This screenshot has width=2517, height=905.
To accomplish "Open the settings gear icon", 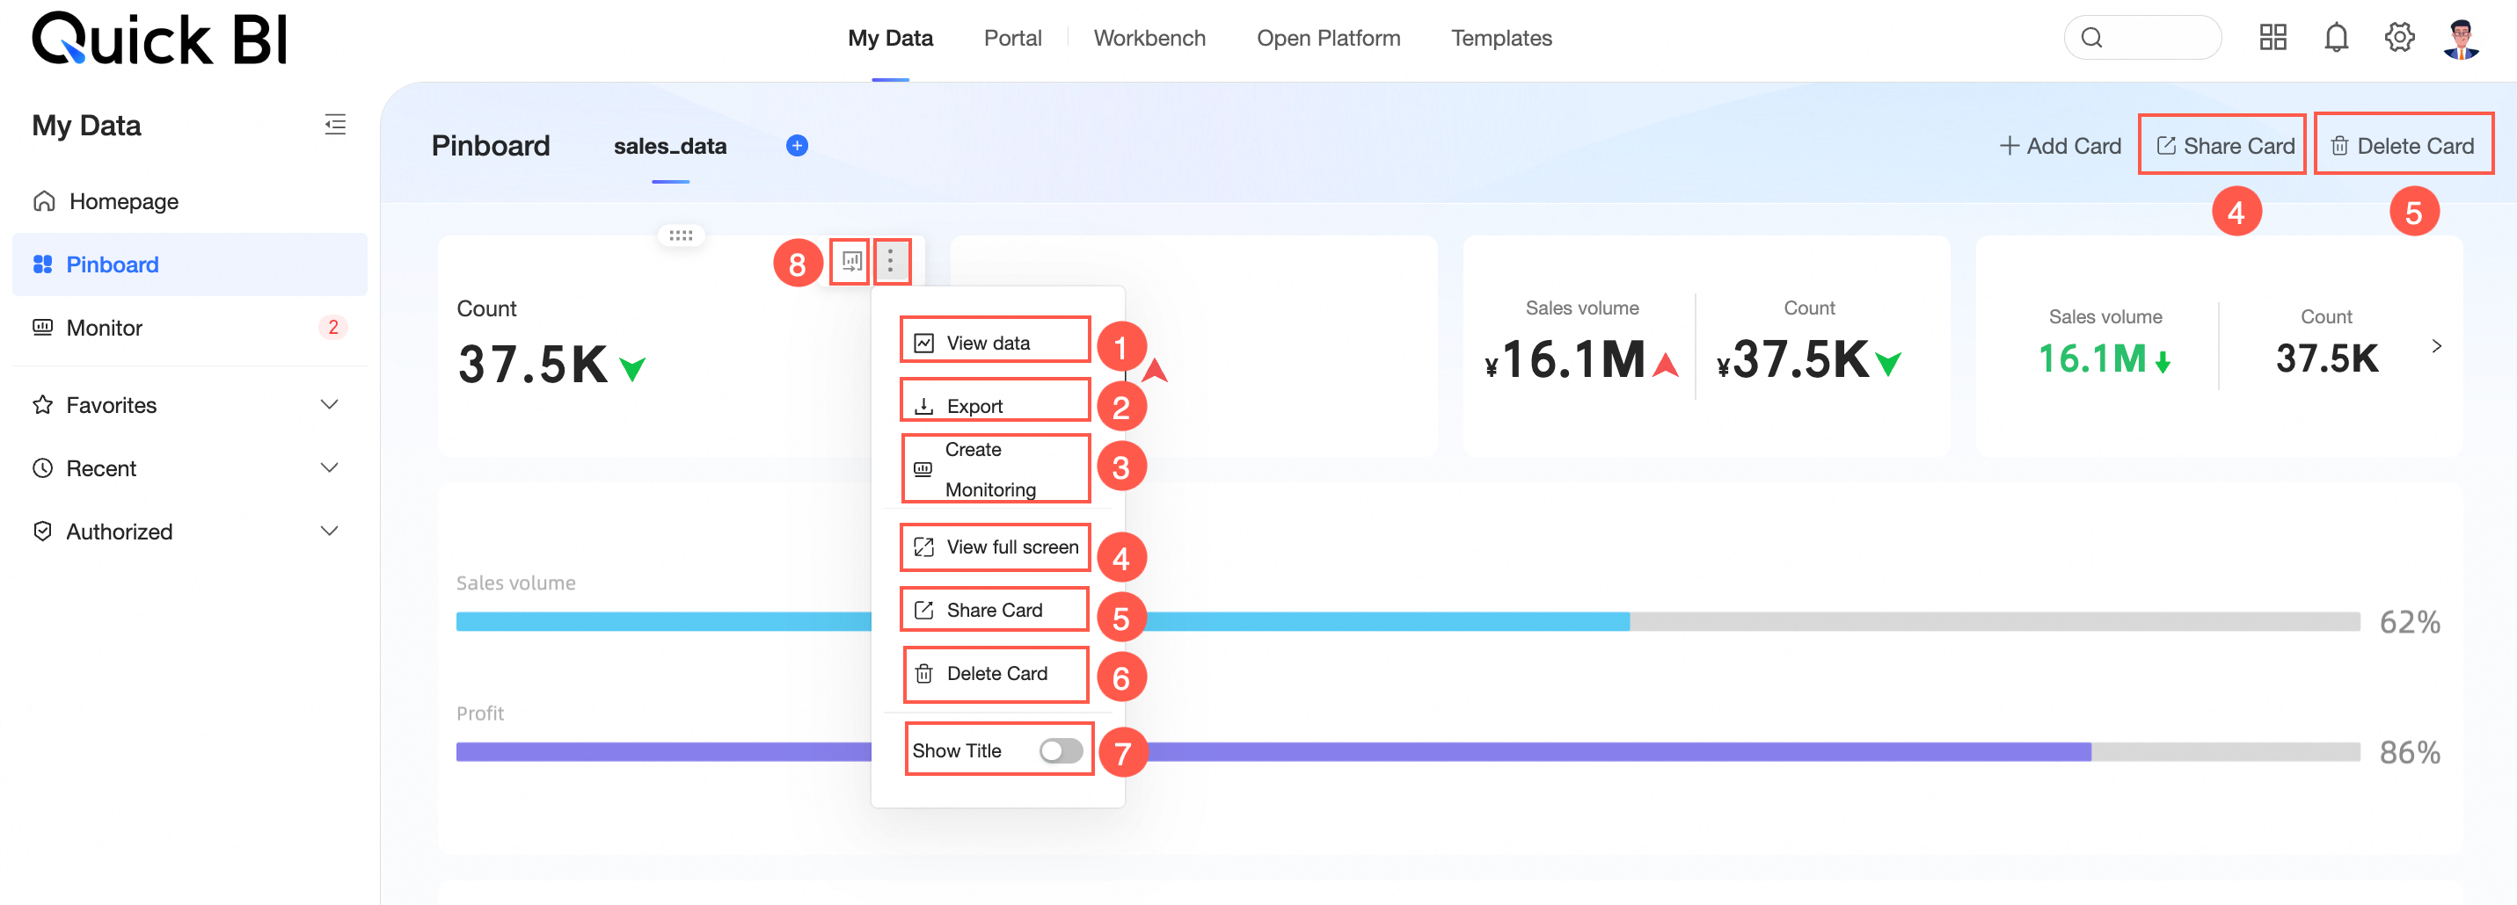I will coord(2399,38).
